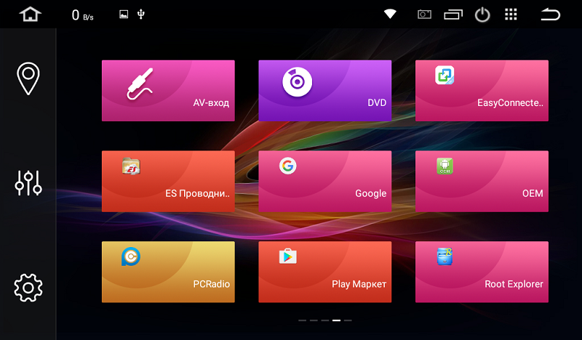Tap the Wi-Fi status icon
Image resolution: width=582 pixels, height=340 pixels.
point(390,14)
